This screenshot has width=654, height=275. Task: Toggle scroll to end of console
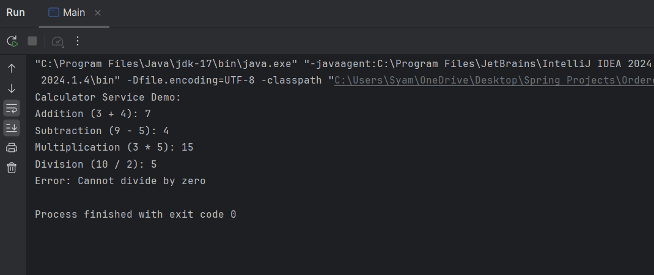12,128
